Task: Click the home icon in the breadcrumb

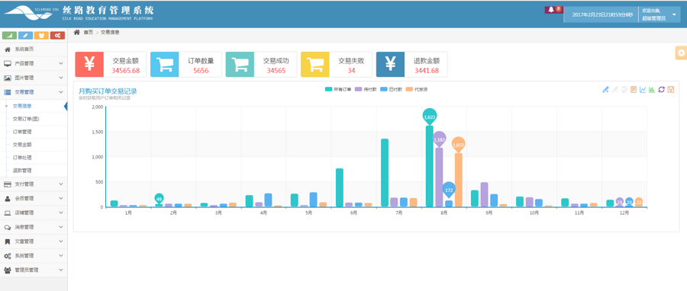Action: point(76,32)
